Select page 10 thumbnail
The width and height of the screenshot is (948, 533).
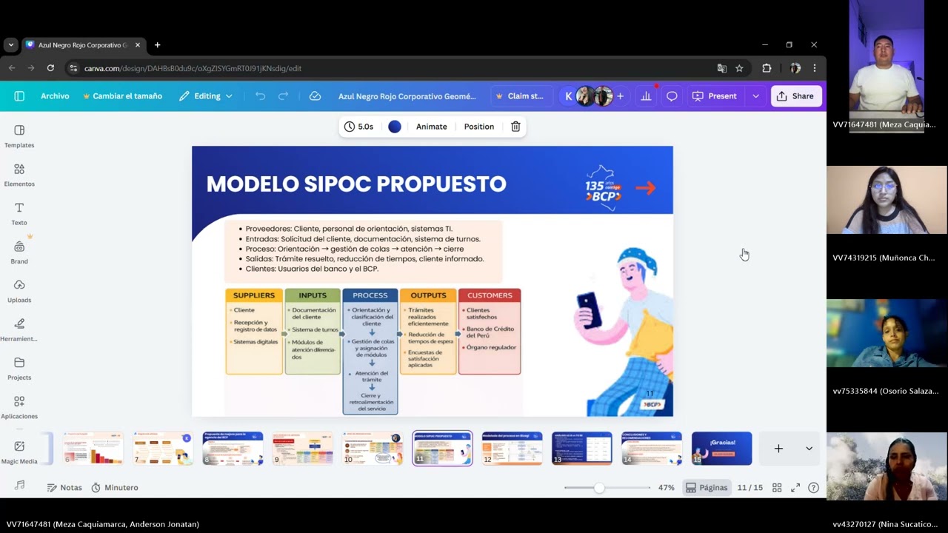coord(373,449)
